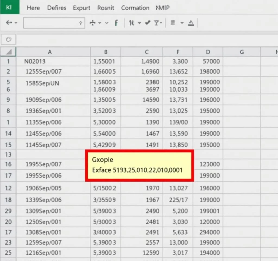Open the Cormation menu
The width and height of the screenshot is (278, 261).
tap(135, 8)
